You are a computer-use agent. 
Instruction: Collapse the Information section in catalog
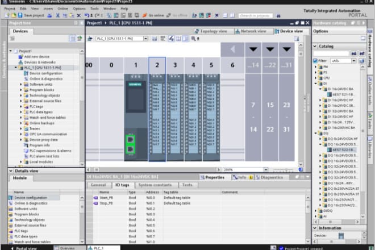[315, 228]
